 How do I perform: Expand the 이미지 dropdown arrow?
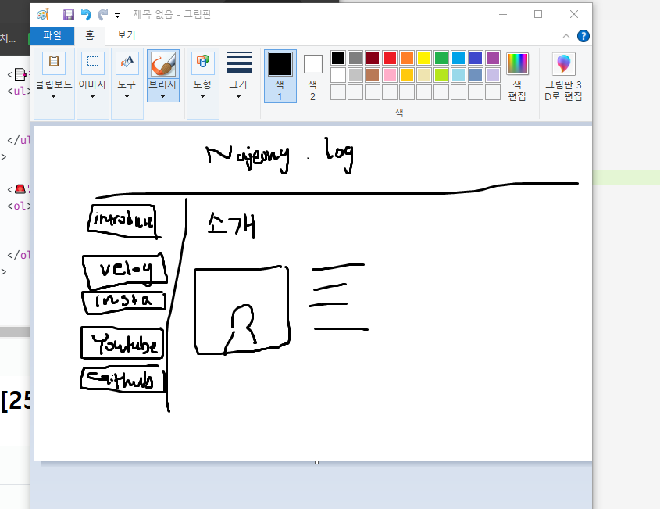click(x=93, y=97)
